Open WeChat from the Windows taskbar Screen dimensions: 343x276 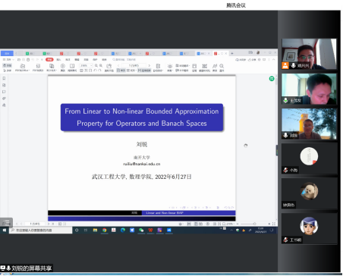pyautogui.click(x=141, y=230)
